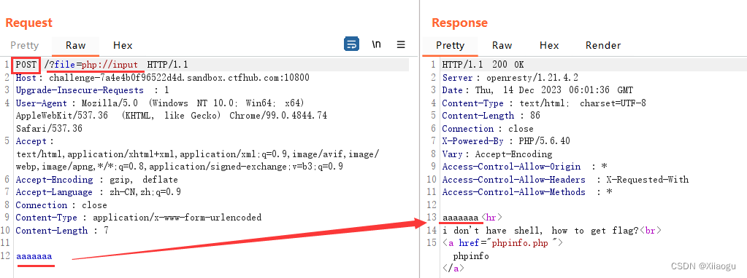Image resolution: width=747 pixels, height=278 pixels.
Task: Click the Safari/537.36 line in request
Action: (49, 129)
